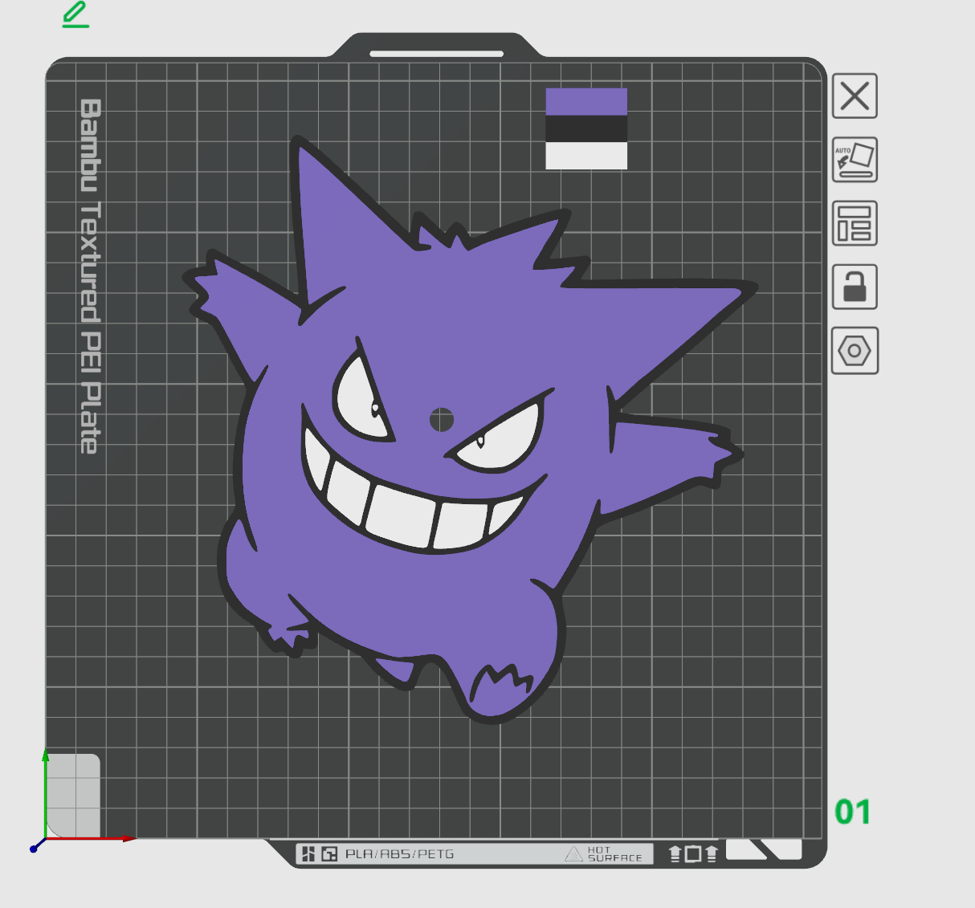975x908 pixels.
Task: Open plate settings hexagon icon
Action: point(855,351)
